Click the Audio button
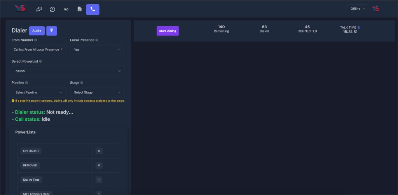 coord(37,31)
